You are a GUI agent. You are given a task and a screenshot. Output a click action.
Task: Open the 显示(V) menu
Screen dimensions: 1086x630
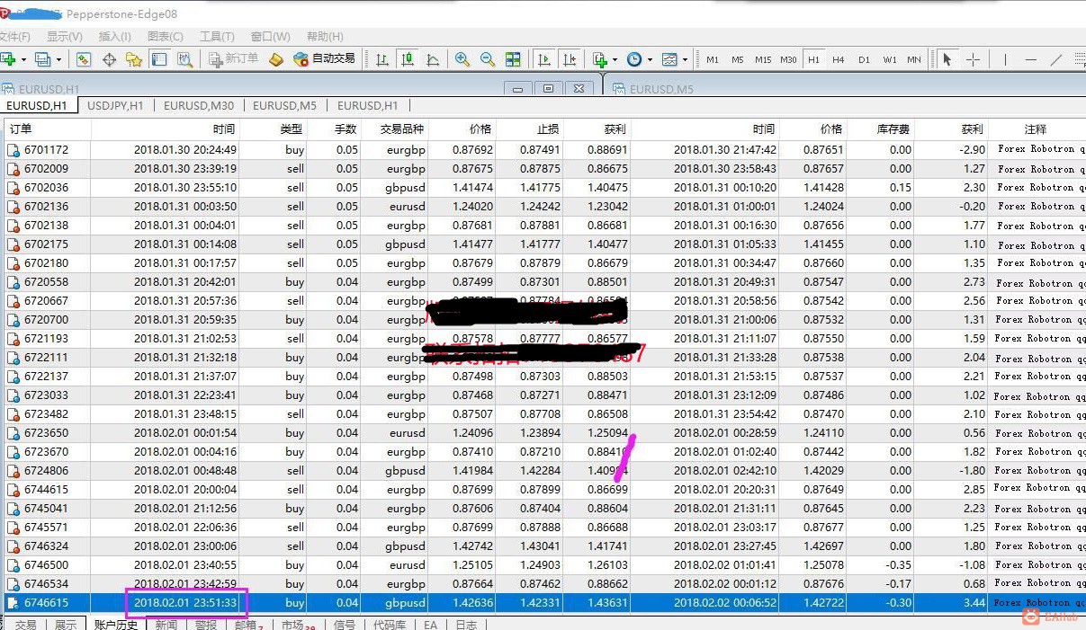(64, 37)
